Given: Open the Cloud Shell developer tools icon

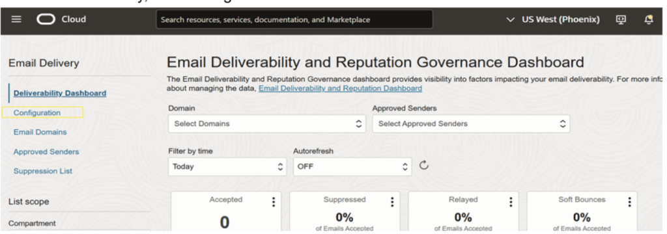Looking at the screenshot, I should tap(621, 19).
